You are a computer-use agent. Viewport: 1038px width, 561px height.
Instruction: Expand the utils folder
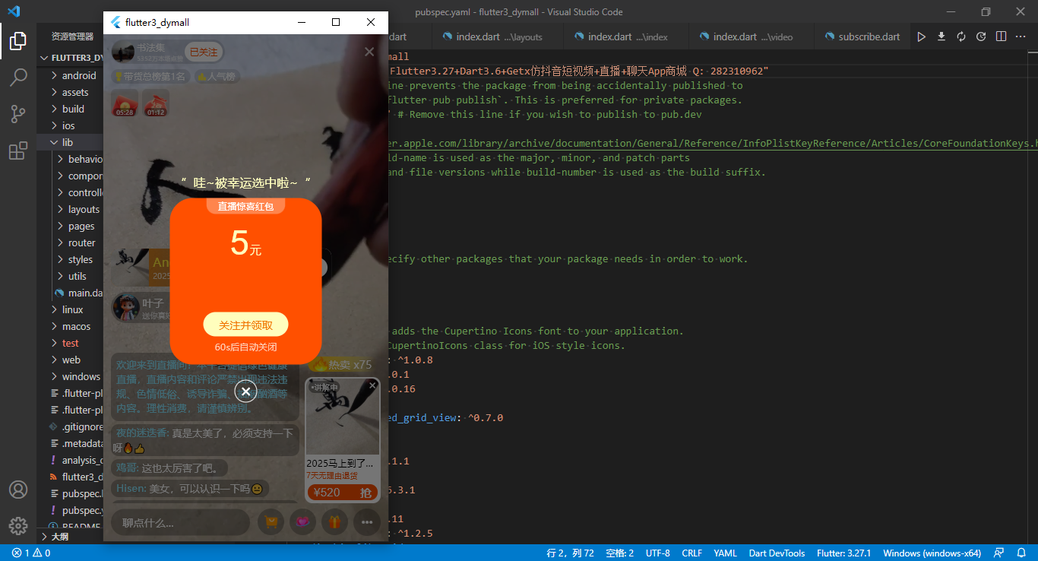pos(70,276)
